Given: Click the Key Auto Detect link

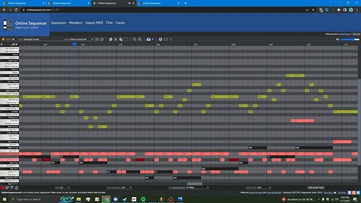Looking at the screenshot, I should pos(179,188).
